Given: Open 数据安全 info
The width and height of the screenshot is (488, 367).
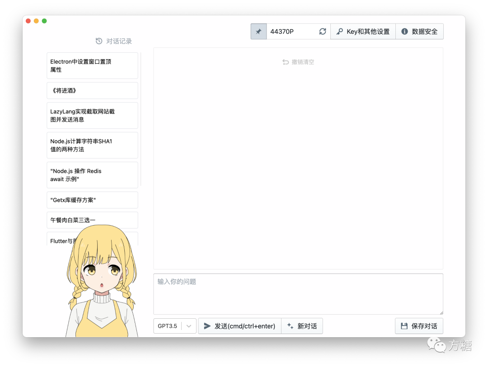Looking at the screenshot, I should pos(419,32).
